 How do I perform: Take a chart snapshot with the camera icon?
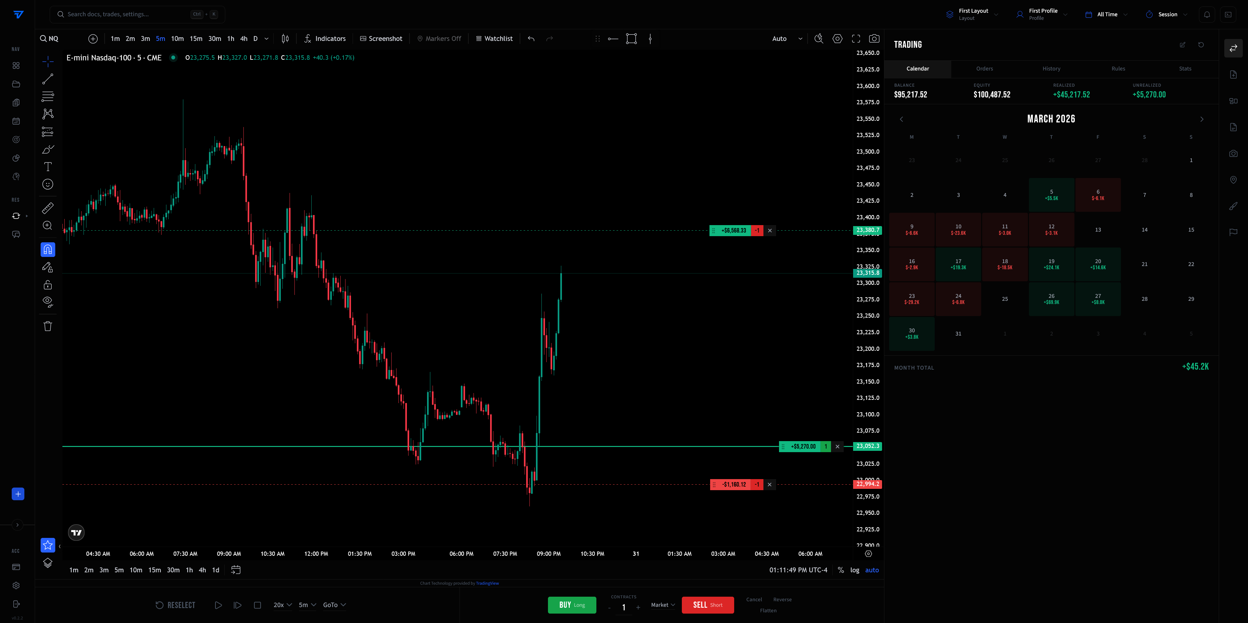[x=874, y=38]
